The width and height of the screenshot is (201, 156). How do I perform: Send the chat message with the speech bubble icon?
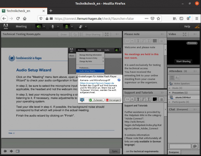[195, 146]
